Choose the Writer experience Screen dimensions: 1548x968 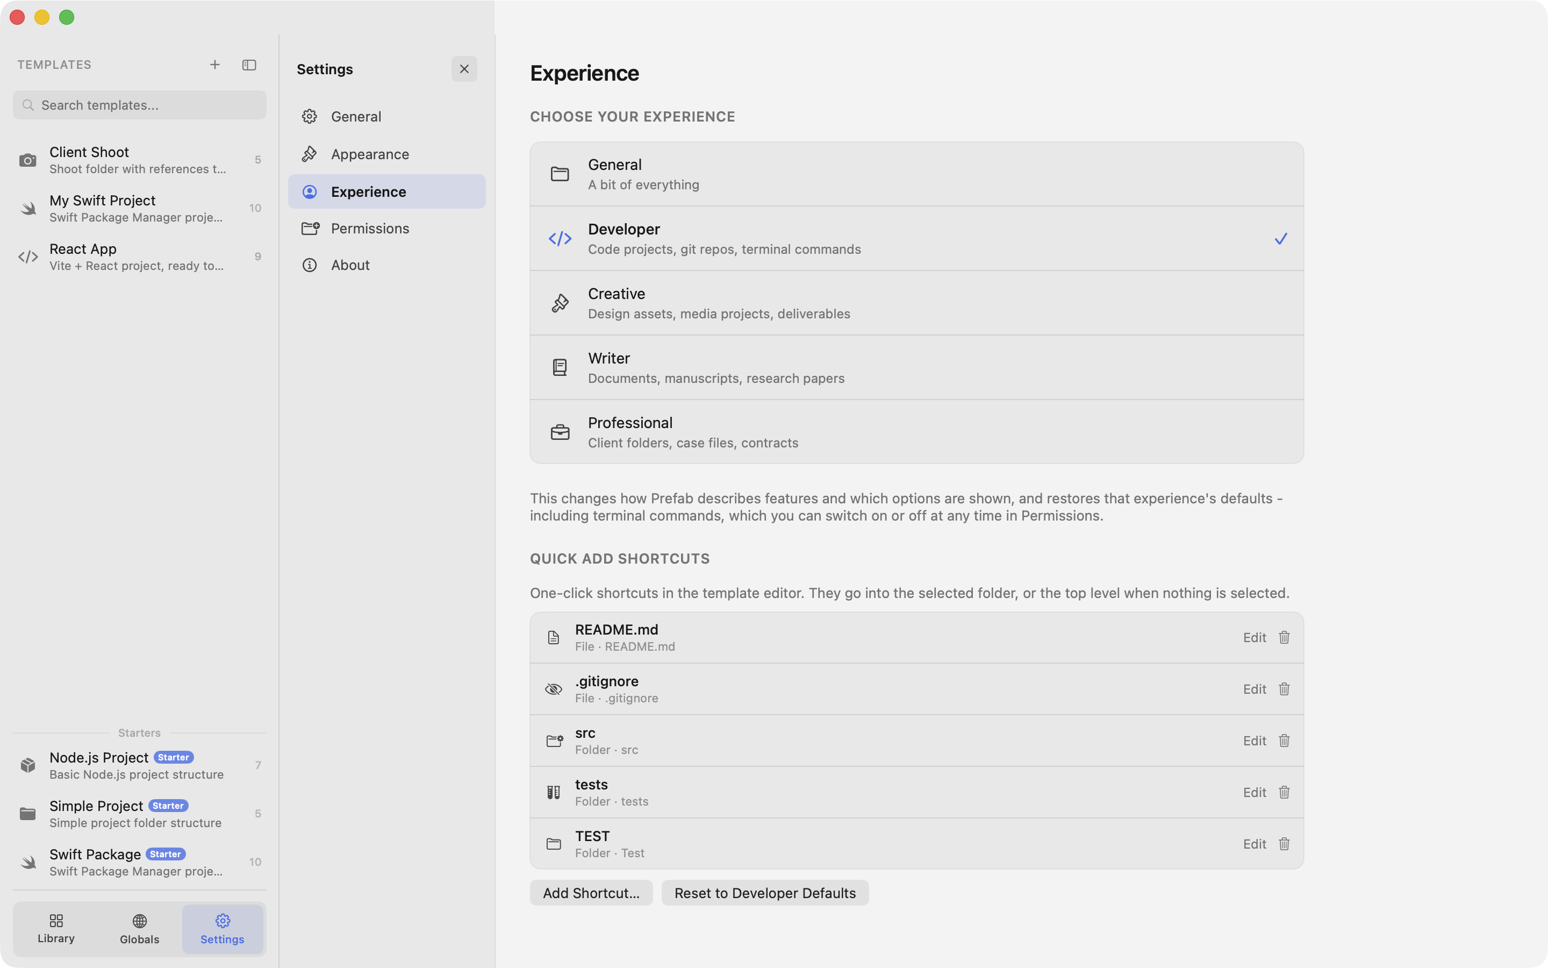916,367
